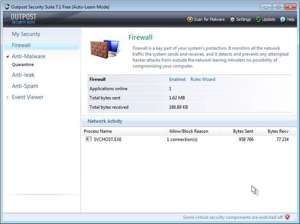
Task: Collapse the Anti-Malware tree node
Action: [8, 57]
